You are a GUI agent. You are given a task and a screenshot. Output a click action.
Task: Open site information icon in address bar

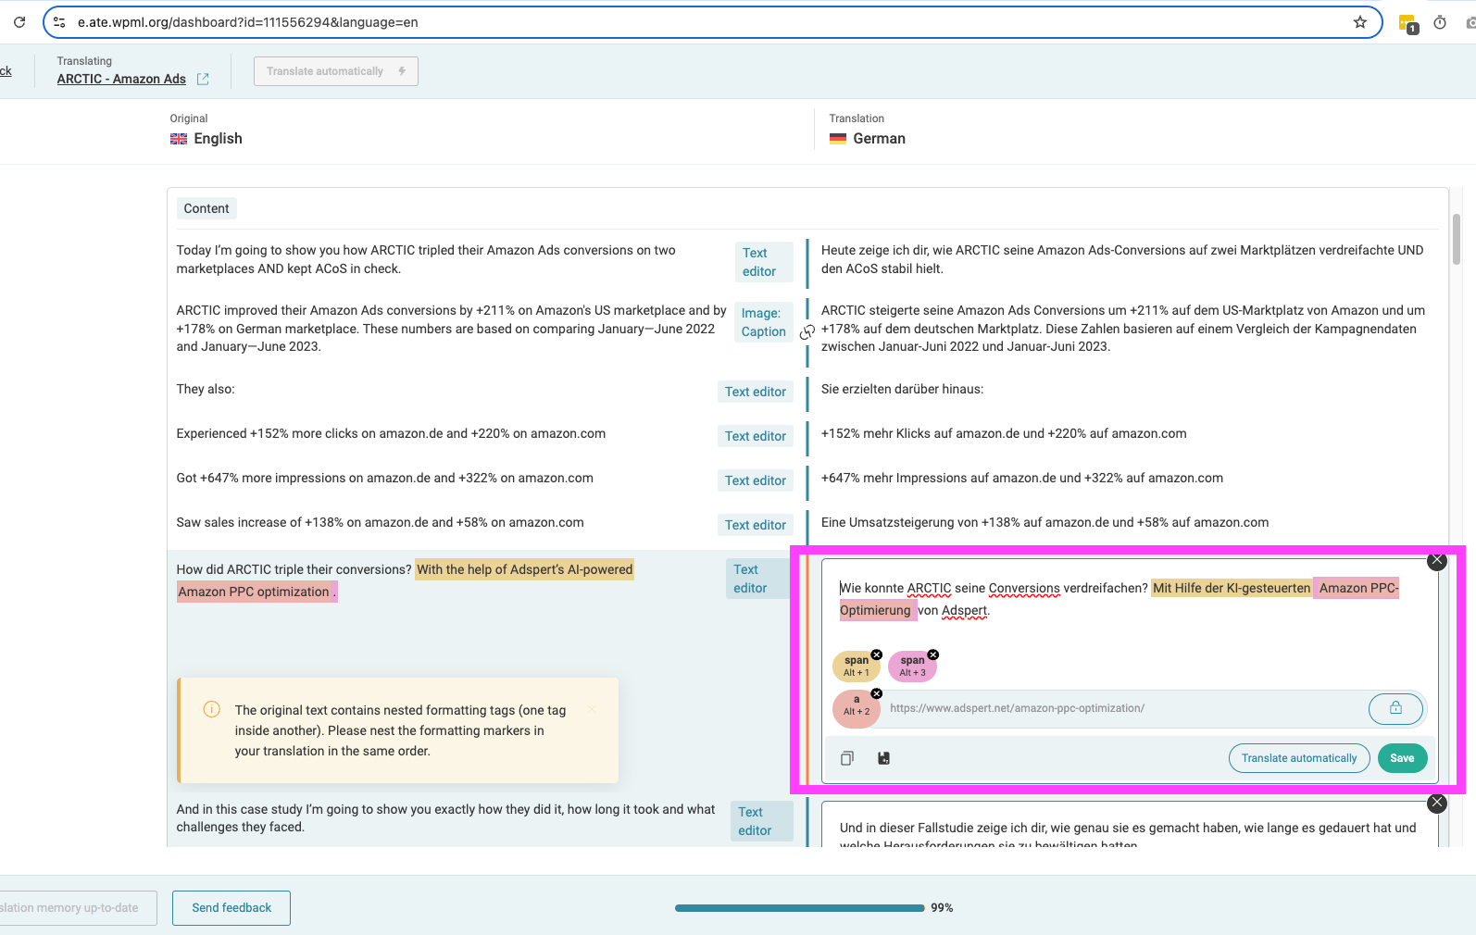59,22
